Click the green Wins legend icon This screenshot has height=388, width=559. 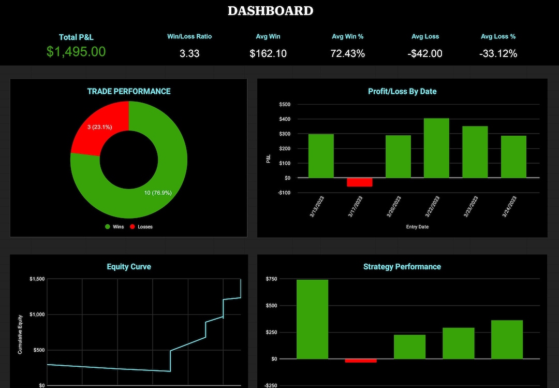[107, 226]
